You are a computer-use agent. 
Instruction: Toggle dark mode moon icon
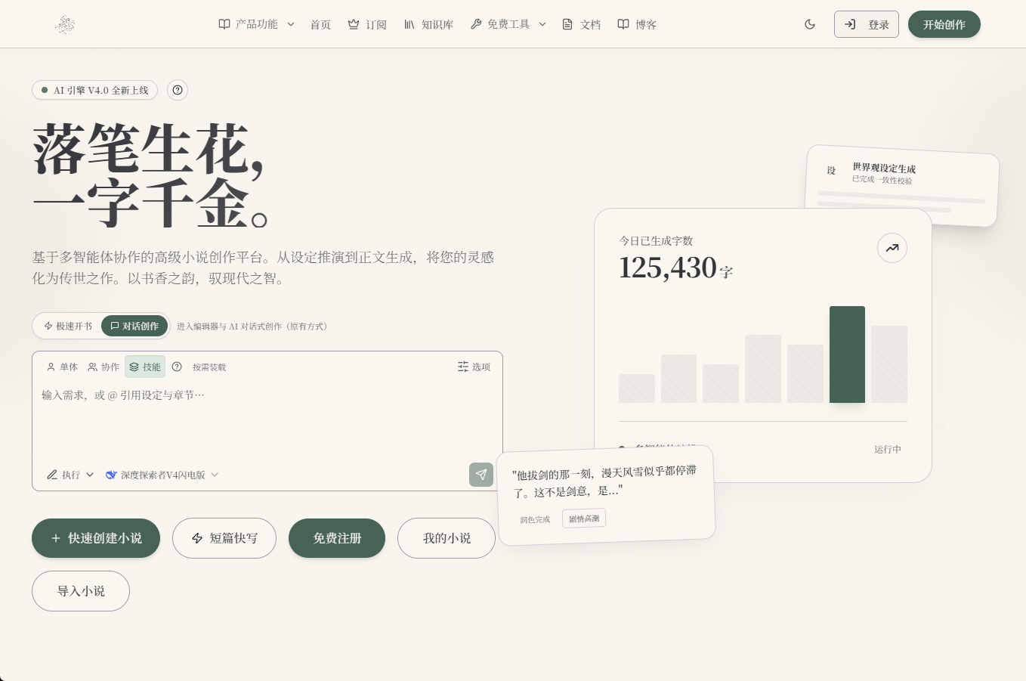coord(810,24)
